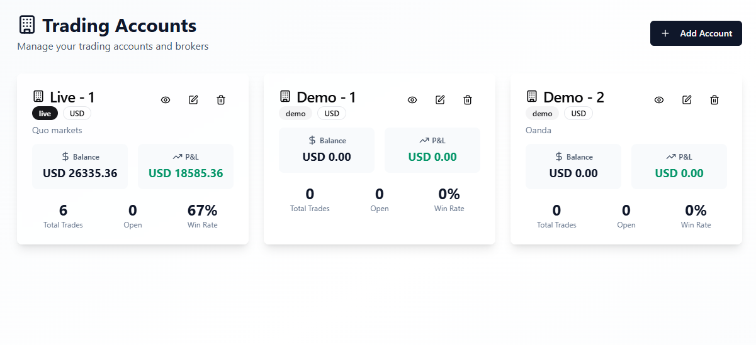Click the Add Account button
The width and height of the screenshot is (756, 345).
[x=696, y=33]
